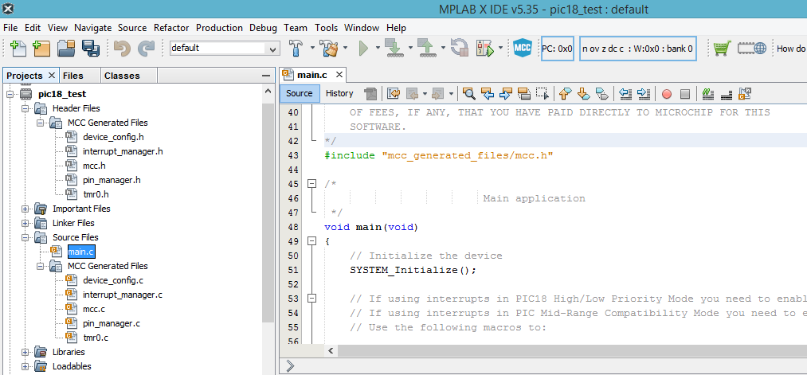Click the Next Bookmark down-arrow icon

coord(584,94)
